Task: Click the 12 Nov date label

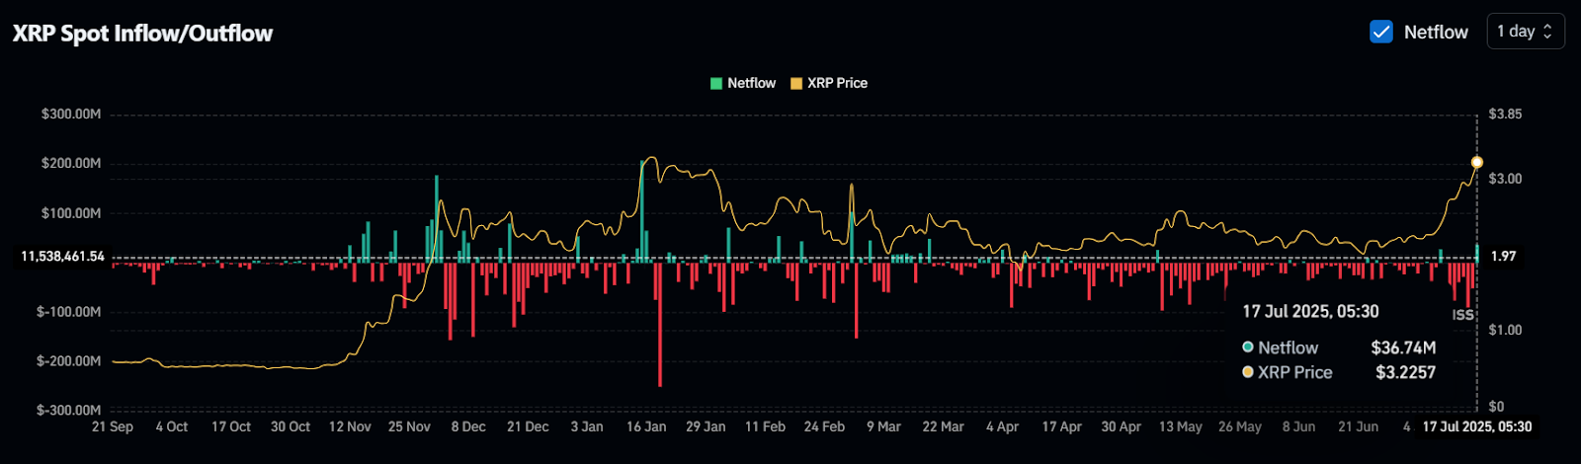Action: (350, 427)
